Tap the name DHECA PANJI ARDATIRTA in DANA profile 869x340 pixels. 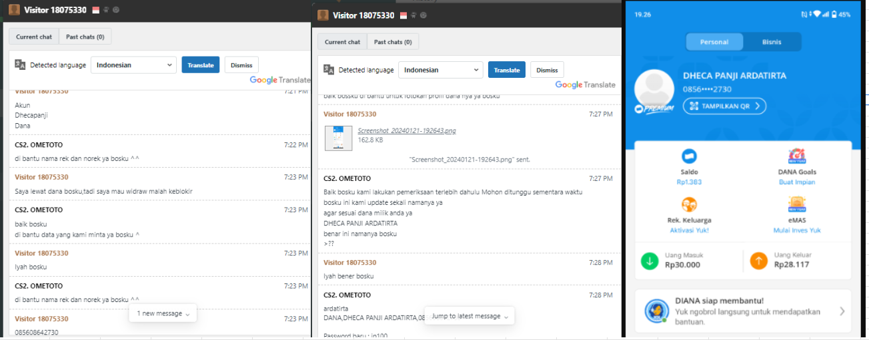click(x=734, y=75)
